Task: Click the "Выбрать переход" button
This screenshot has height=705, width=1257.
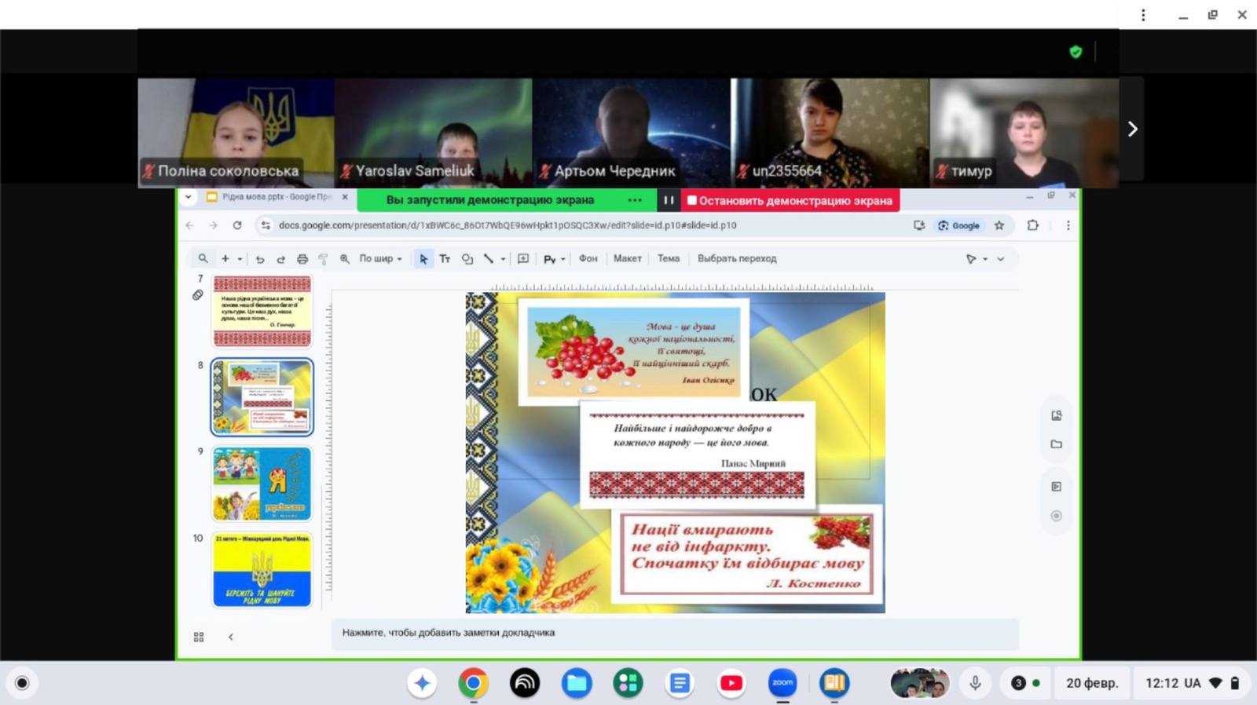Action: point(736,258)
